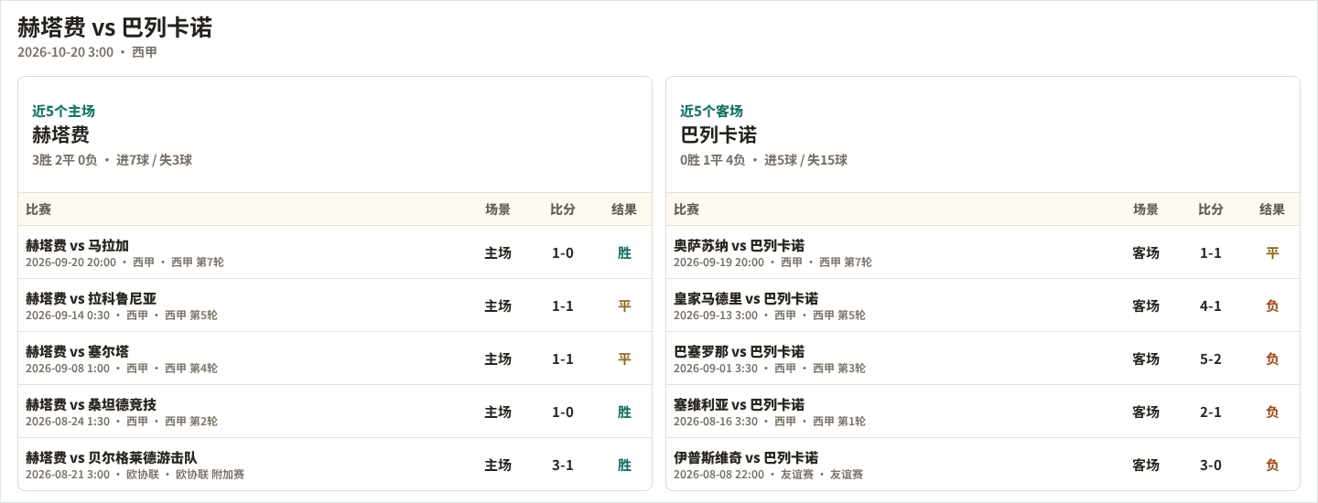The width and height of the screenshot is (1318, 503).
Task: Click the 3-1 score for 贝尔格莱德游击队 match
Action: [x=563, y=465]
